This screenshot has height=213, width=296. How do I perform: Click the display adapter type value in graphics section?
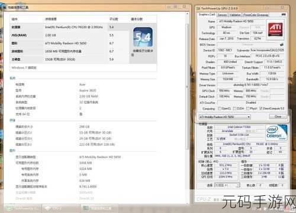point(100,157)
